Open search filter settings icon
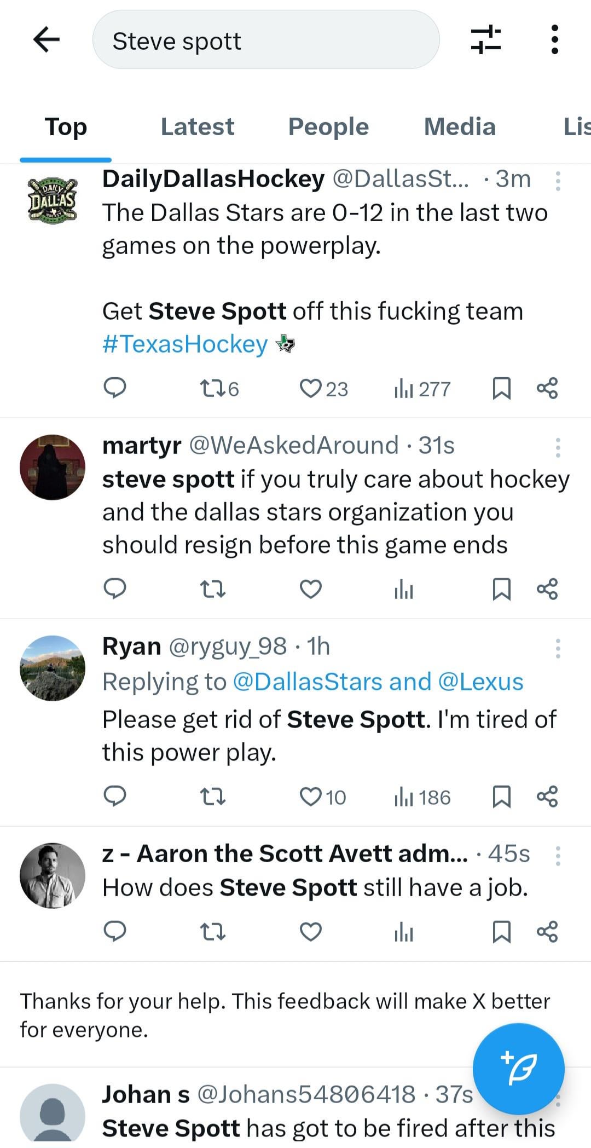The height and width of the screenshot is (1148, 591). coord(485,39)
